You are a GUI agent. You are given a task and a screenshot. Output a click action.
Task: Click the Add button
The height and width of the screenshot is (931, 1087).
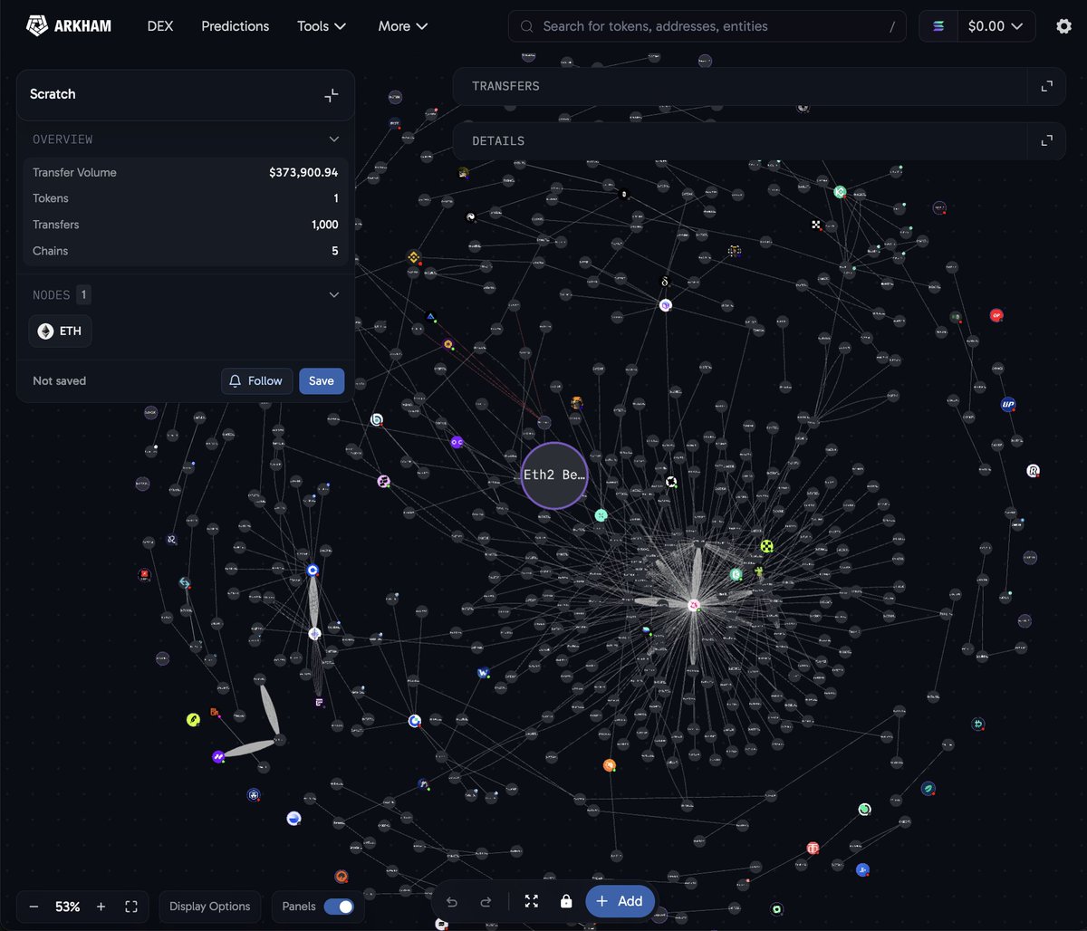(x=620, y=901)
